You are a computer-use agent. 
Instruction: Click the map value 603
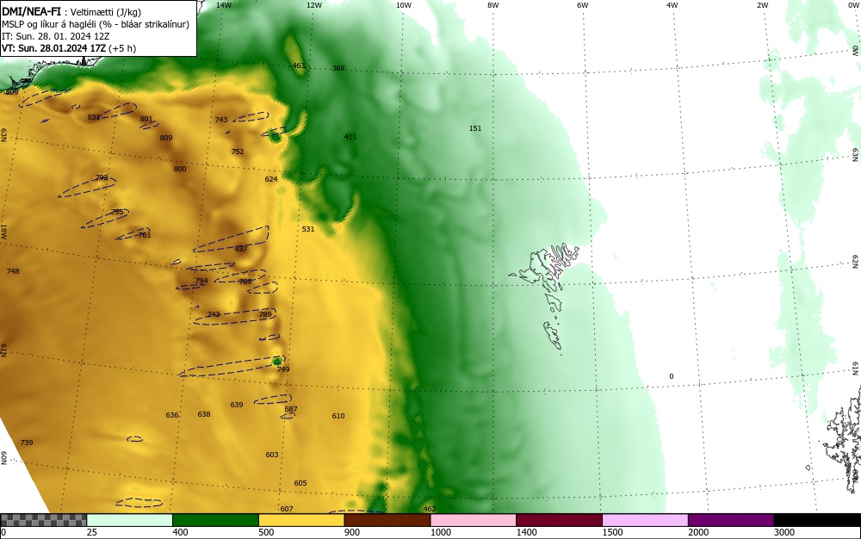coord(272,455)
